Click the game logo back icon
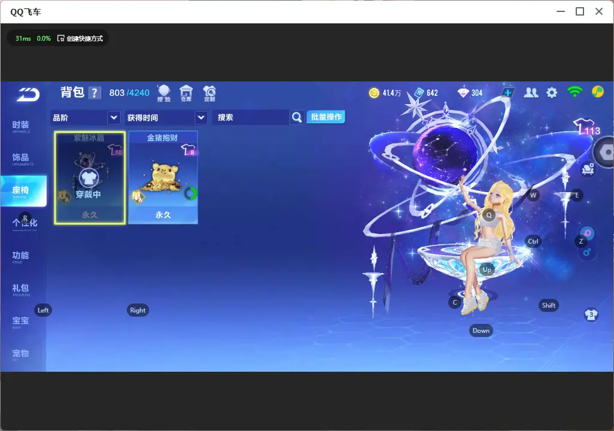This screenshot has width=614, height=431. point(28,94)
